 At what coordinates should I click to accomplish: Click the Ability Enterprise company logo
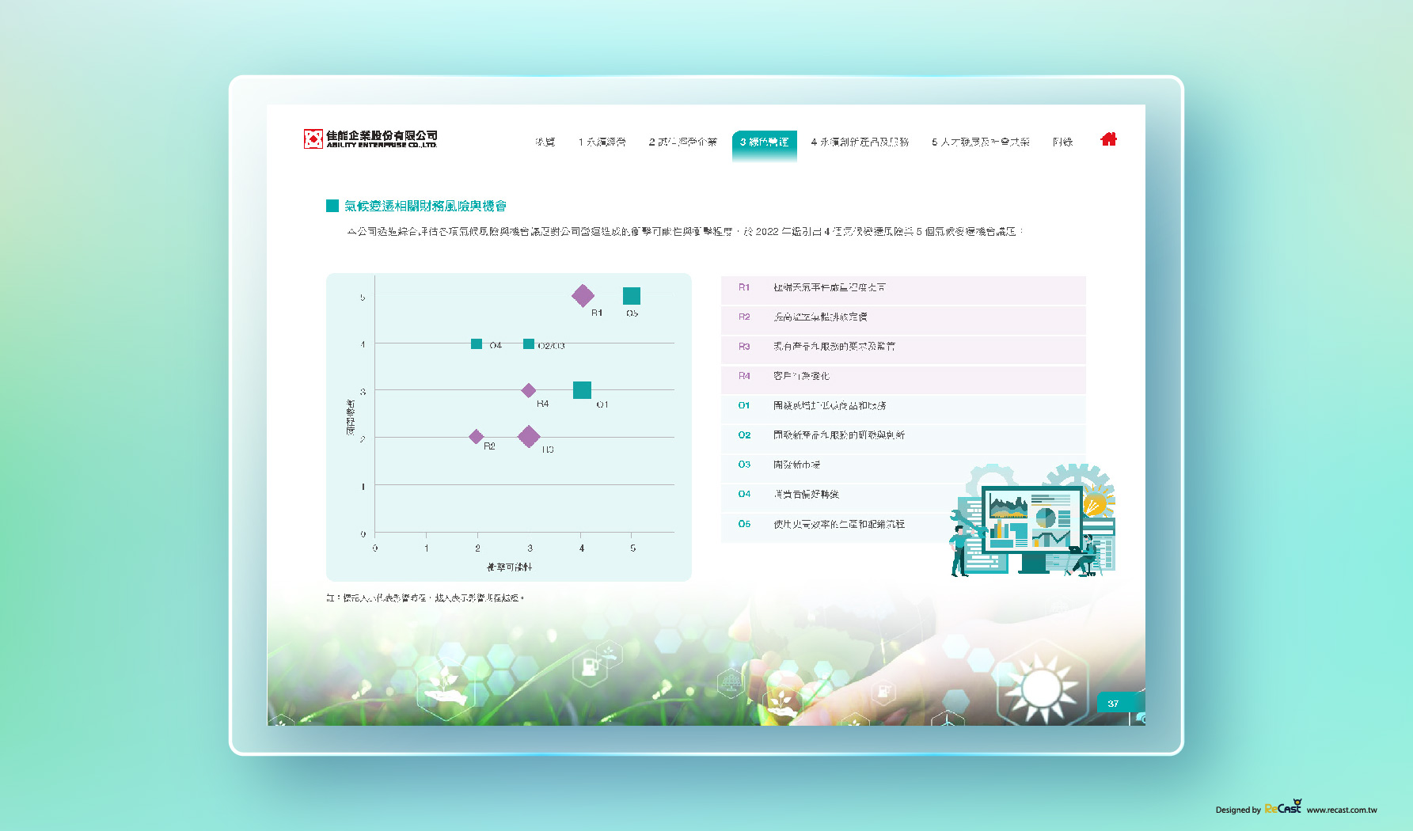(370, 139)
